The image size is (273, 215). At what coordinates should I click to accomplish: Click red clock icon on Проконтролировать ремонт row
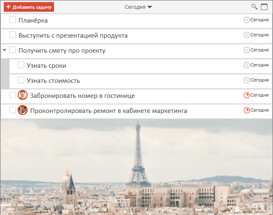click(x=247, y=110)
